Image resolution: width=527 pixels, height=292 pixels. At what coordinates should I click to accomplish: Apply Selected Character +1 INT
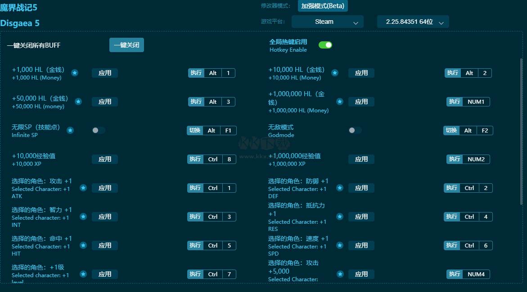click(105, 217)
